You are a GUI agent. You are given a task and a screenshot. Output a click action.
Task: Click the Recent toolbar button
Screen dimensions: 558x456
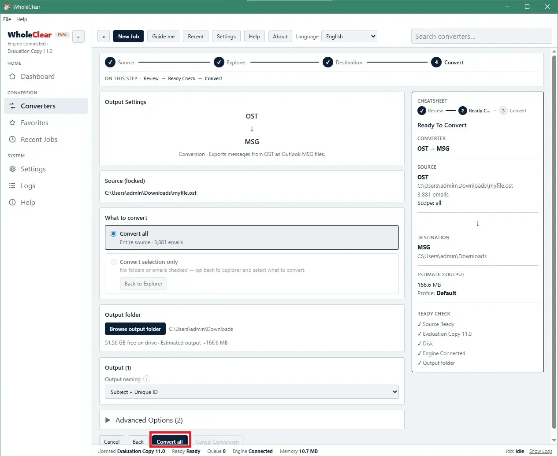pos(196,37)
